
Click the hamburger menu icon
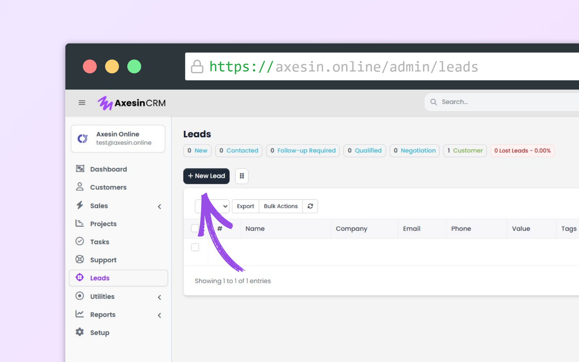(x=82, y=103)
